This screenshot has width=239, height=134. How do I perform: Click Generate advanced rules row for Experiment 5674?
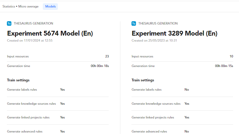click(25, 131)
